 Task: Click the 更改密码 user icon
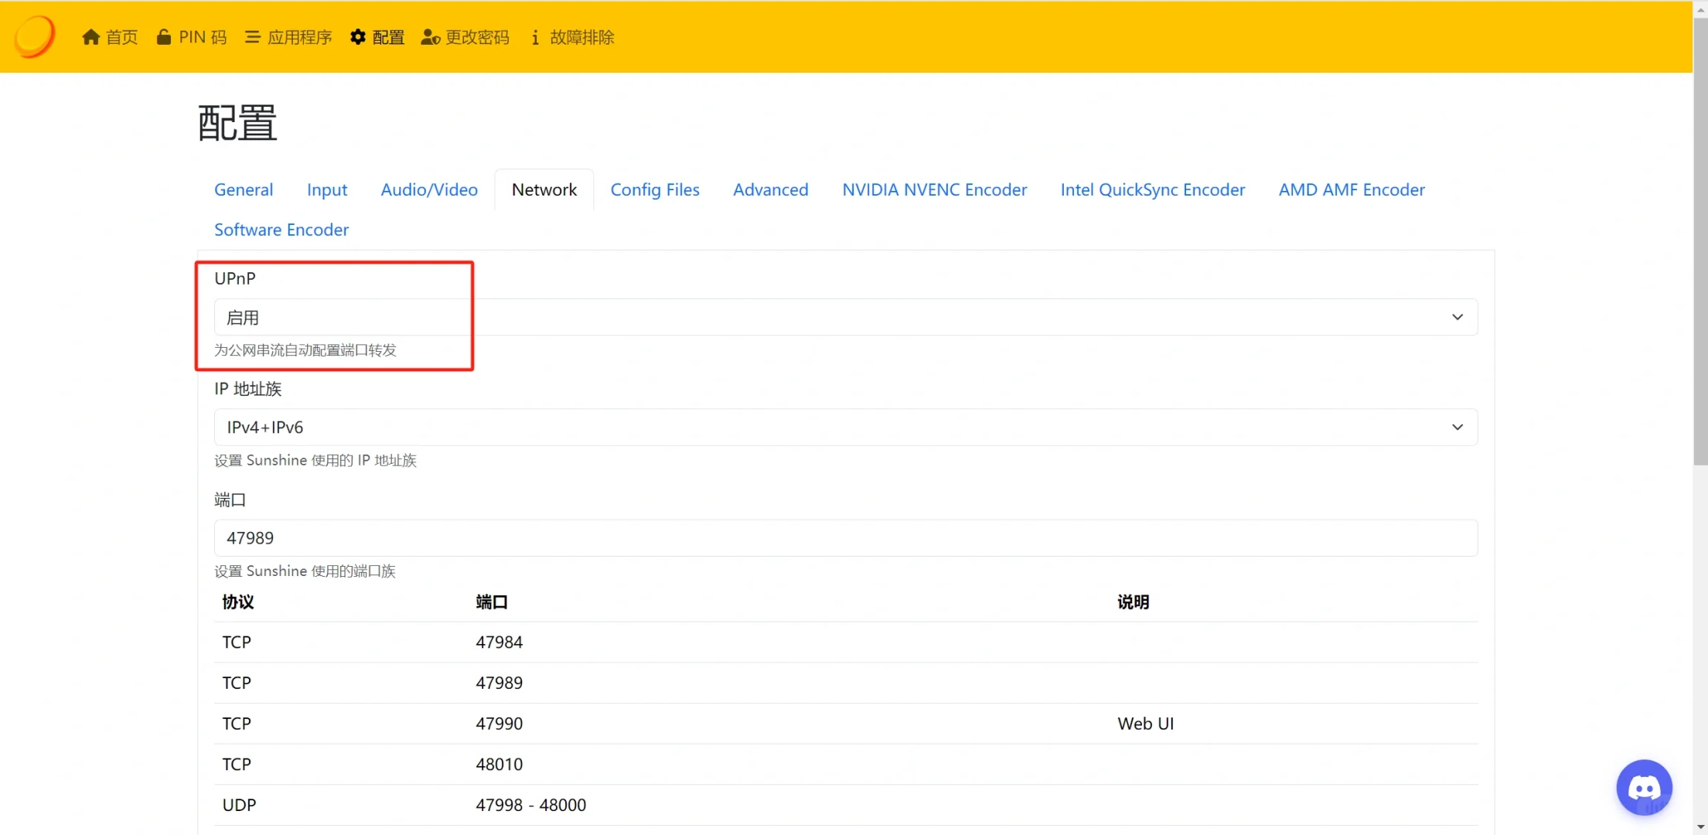point(430,37)
